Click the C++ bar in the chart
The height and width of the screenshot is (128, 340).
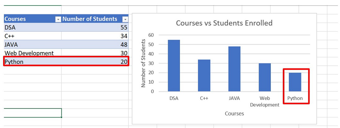(204, 76)
